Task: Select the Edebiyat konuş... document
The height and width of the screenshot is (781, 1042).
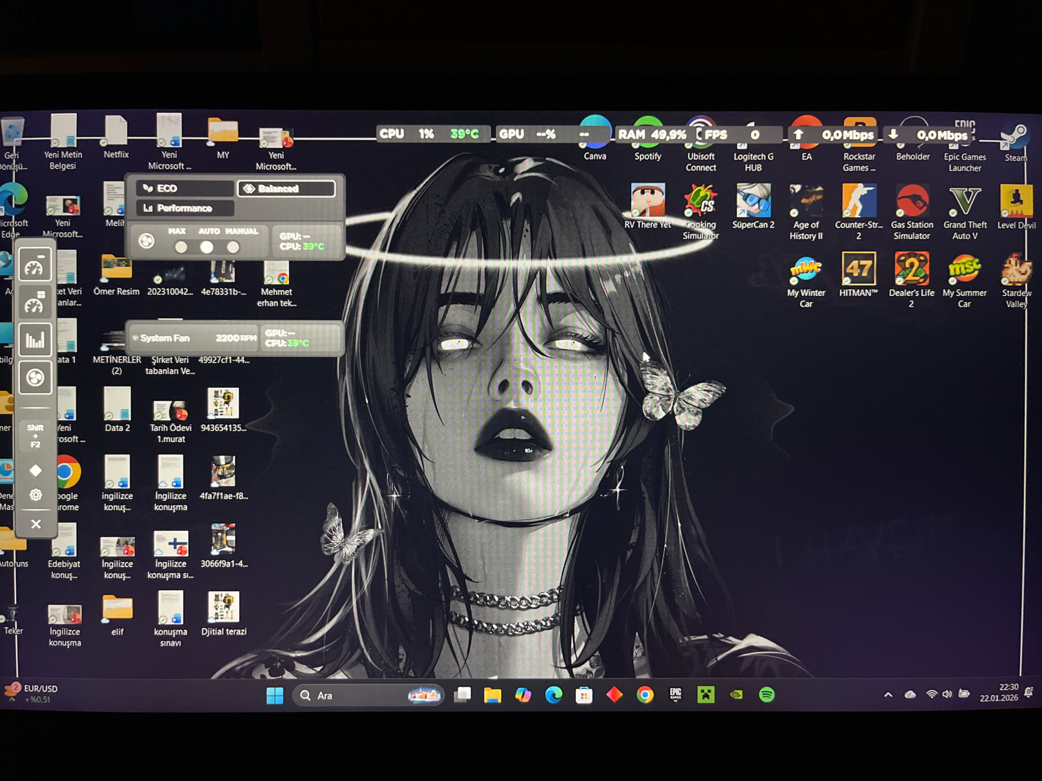Action: (64, 551)
